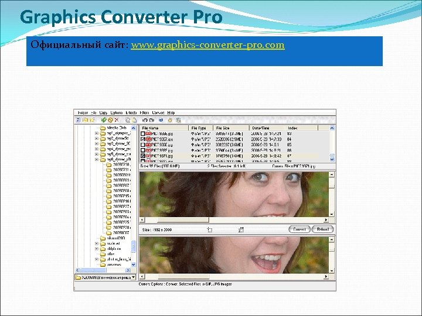The image size is (422, 316).
Task: Click the orange circular toolbar icon
Action: [x=110, y=120]
